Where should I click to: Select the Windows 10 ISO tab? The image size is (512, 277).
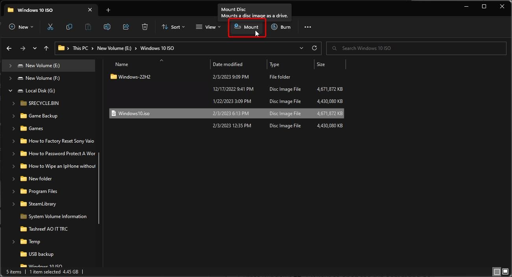(x=50, y=10)
